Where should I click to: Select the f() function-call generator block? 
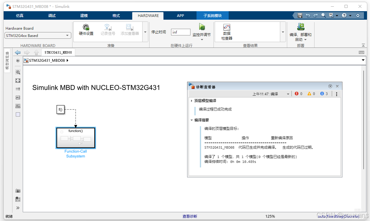pyautogui.click(x=60, y=110)
